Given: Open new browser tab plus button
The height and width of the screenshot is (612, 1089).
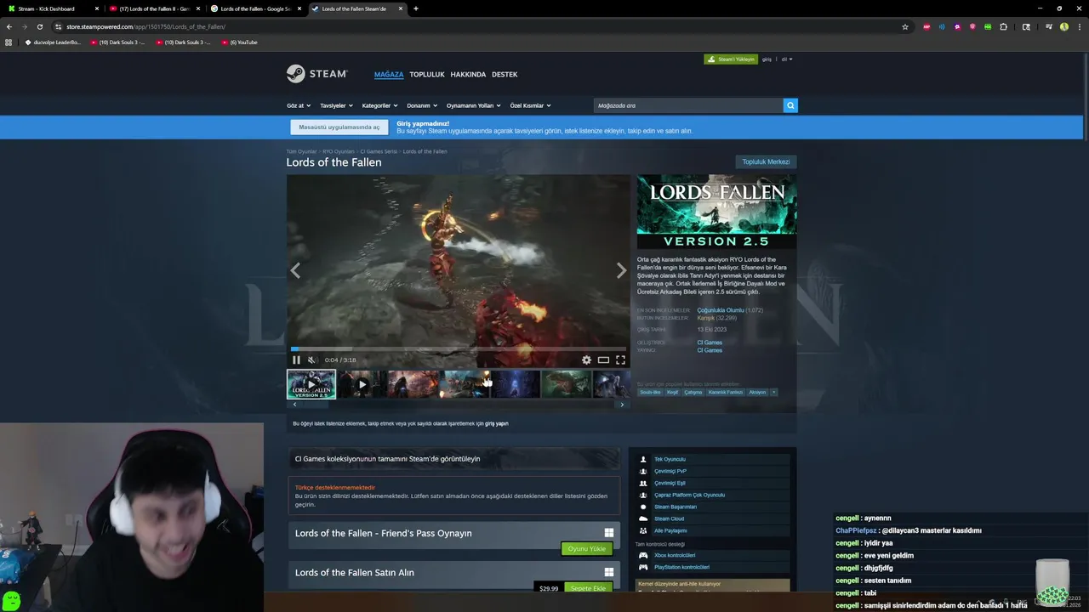Looking at the screenshot, I should coord(416,8).
